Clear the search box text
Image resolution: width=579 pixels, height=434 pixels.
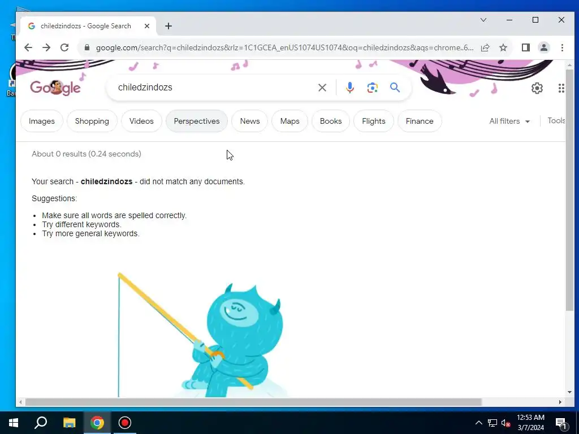tap(322, 88)
